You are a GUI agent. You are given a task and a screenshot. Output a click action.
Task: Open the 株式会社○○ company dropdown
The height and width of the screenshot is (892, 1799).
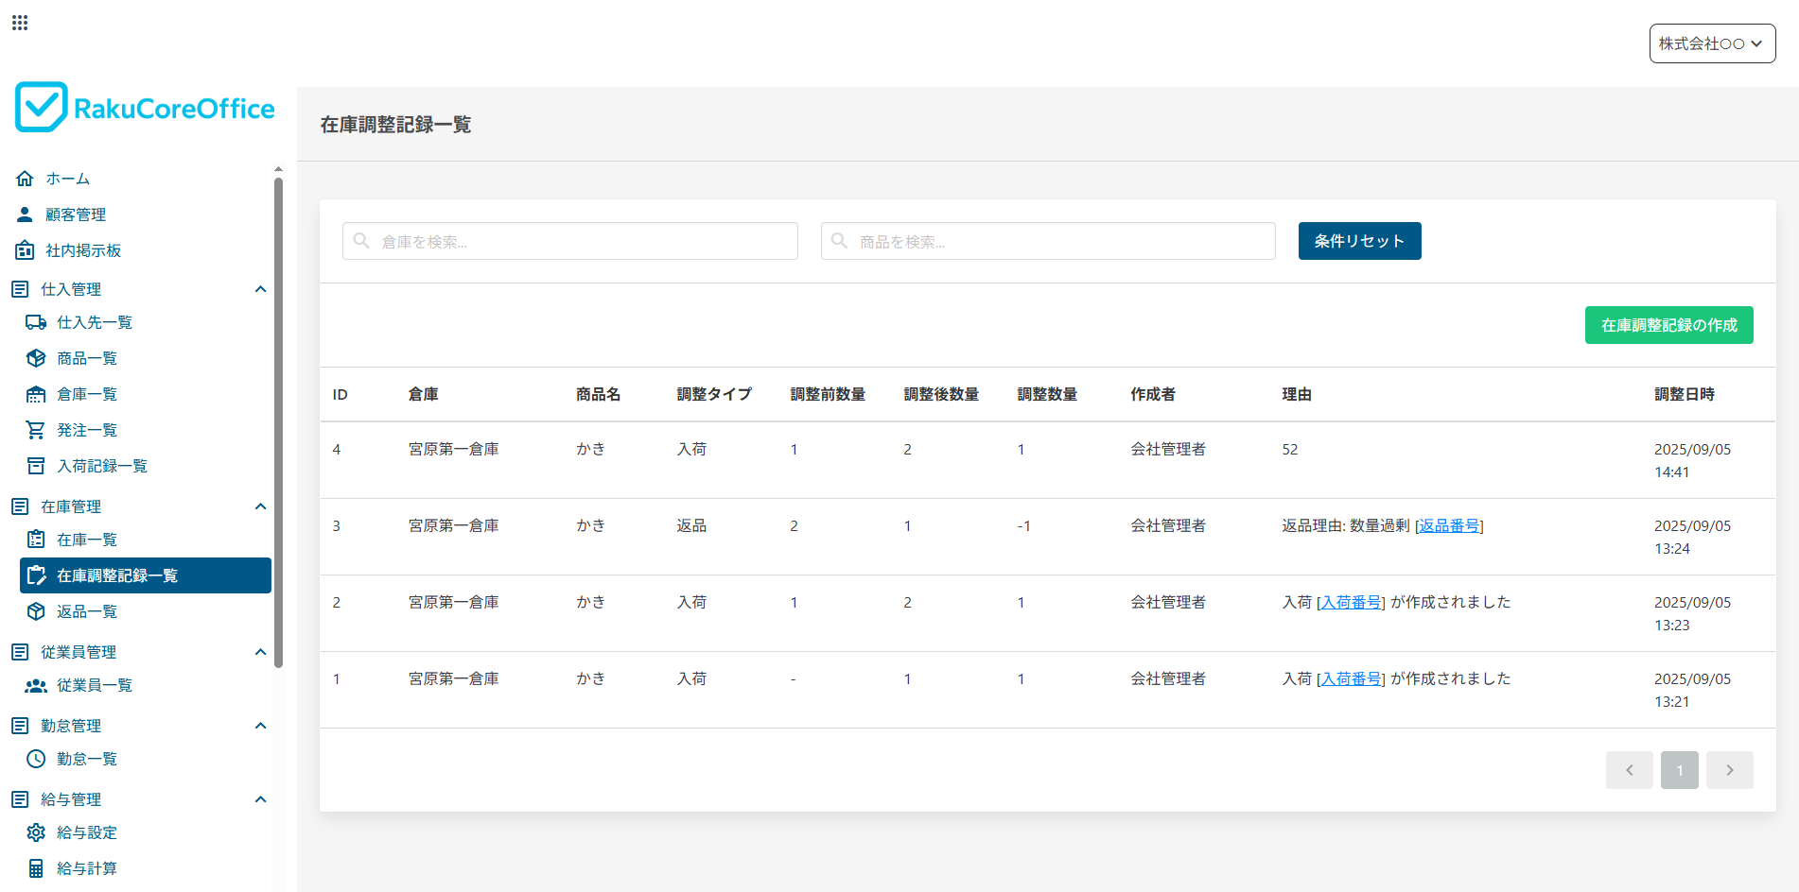coord(1712,43)
